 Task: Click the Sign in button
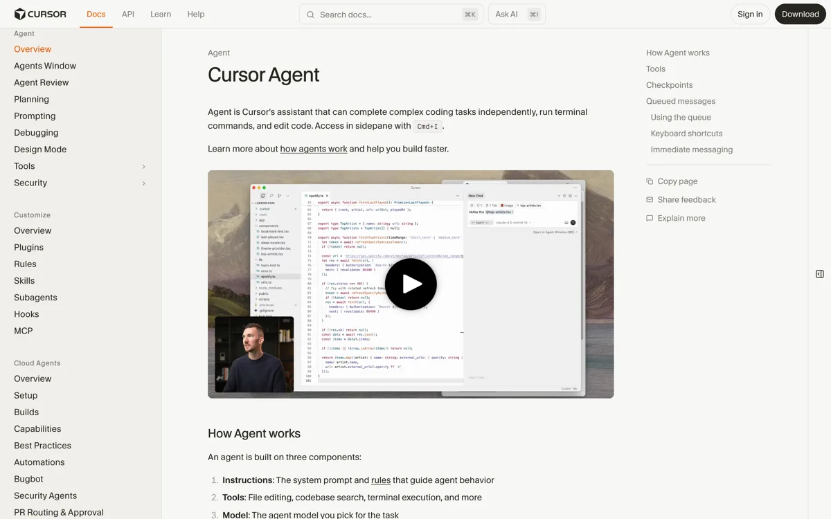pos(750,14)
